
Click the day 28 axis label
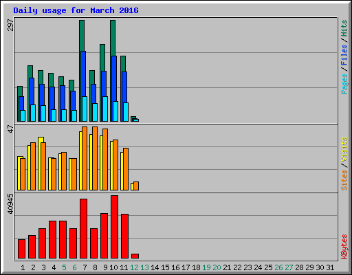pyautogui.click(x=299, y=267)
